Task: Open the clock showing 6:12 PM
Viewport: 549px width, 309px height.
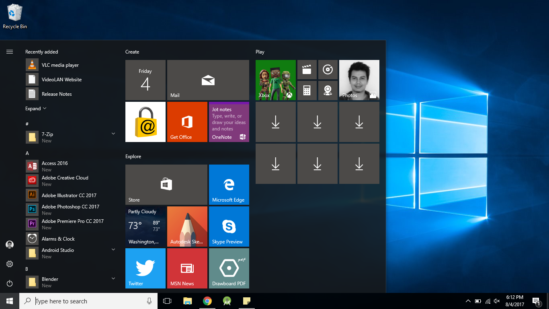Action: click(x=514, y=301)
